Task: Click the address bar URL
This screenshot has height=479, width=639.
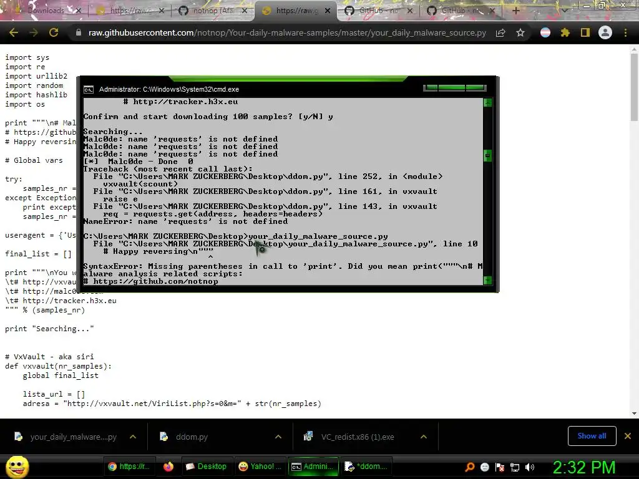Action: [287, 32]
